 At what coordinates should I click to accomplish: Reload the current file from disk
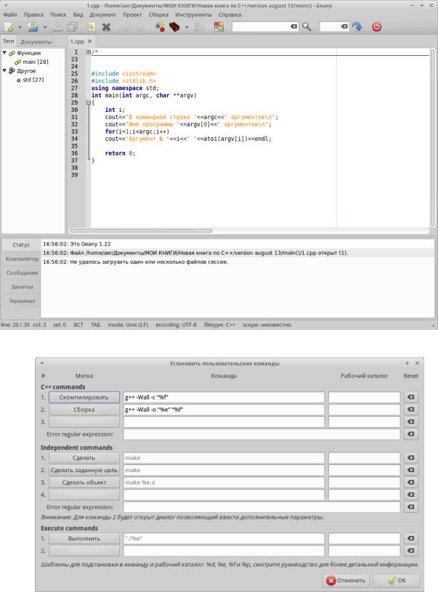[91, 27]
